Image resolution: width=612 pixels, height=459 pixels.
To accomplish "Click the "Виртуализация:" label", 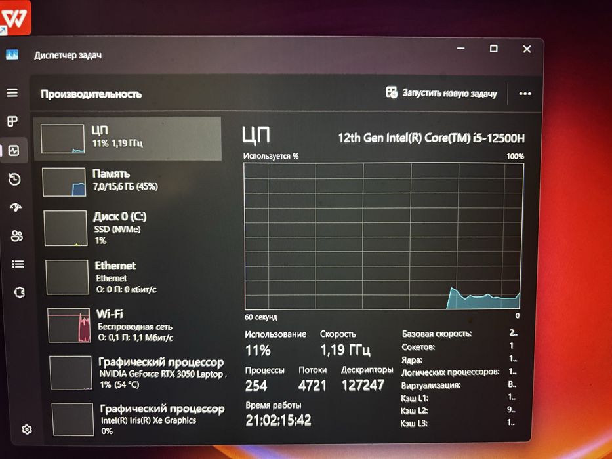I will [431, 386].
